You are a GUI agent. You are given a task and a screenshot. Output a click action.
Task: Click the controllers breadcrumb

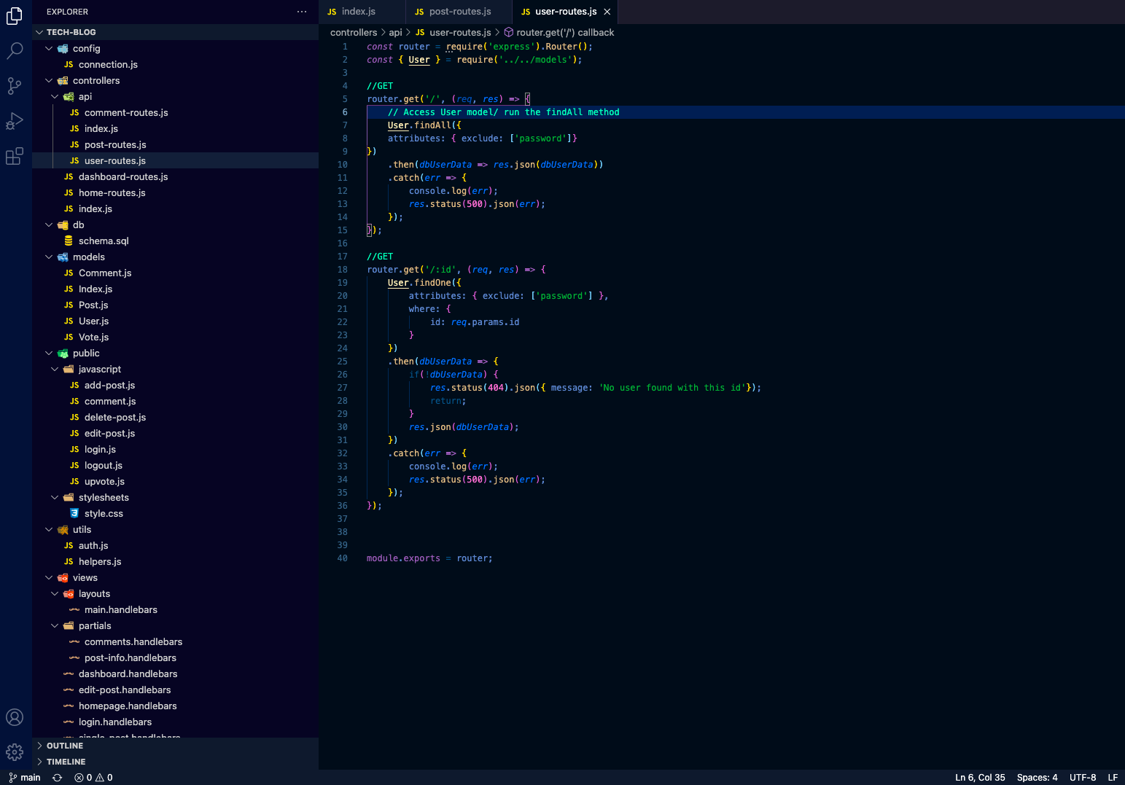[x=354, y=32]
